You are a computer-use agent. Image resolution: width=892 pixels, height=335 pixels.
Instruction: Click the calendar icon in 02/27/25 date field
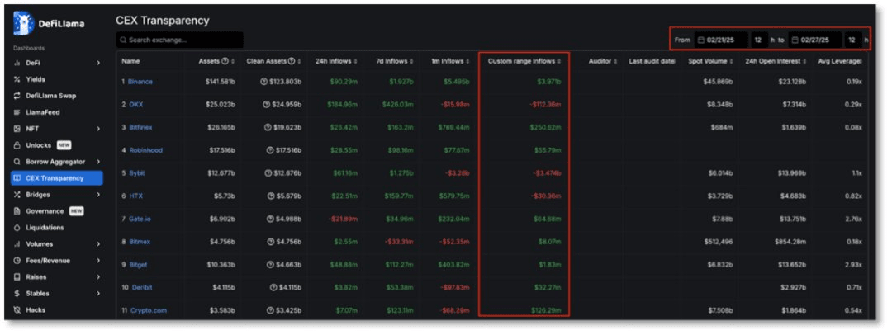pos(795,40)
